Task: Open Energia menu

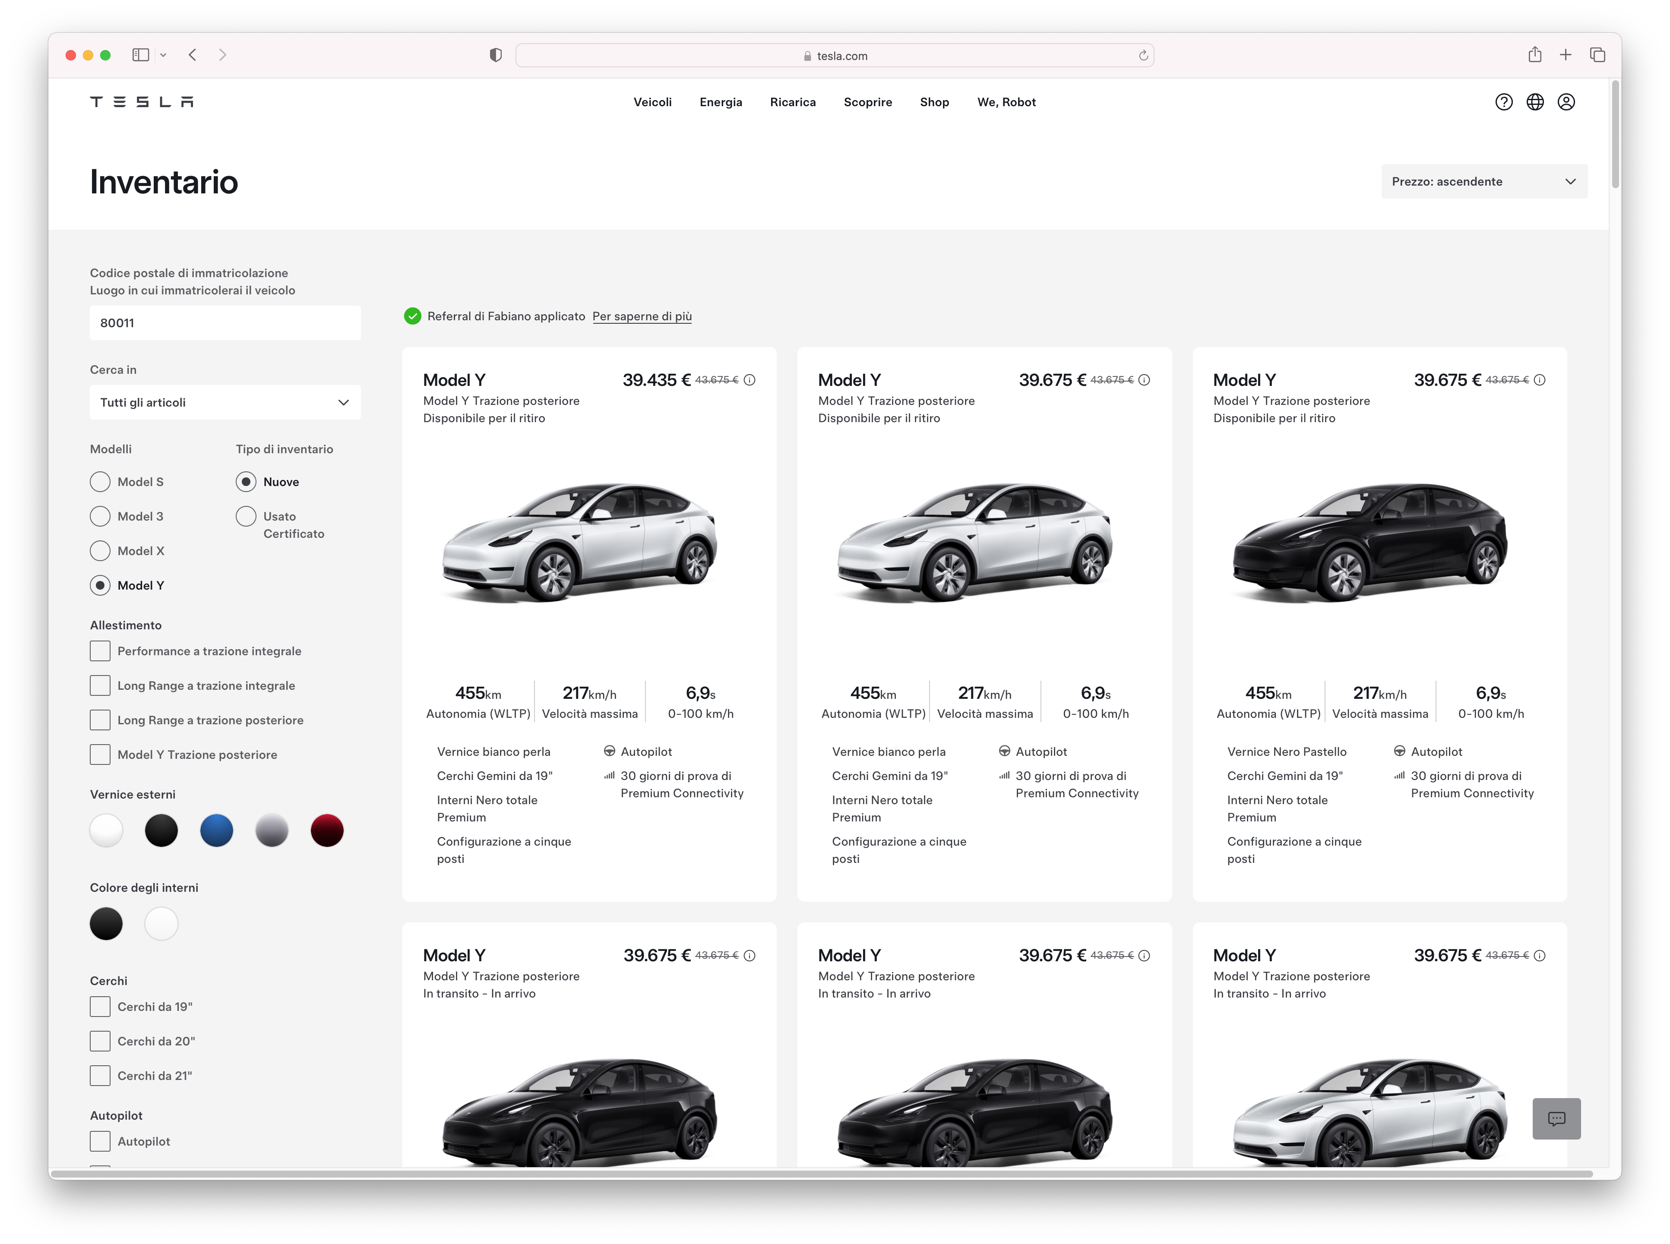Action: (x=721, y=102)
